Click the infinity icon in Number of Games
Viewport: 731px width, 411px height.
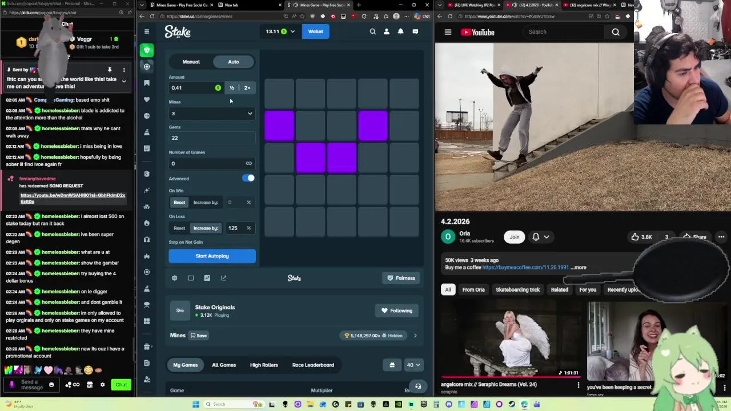pyautogui.click(x=248, y=163)
